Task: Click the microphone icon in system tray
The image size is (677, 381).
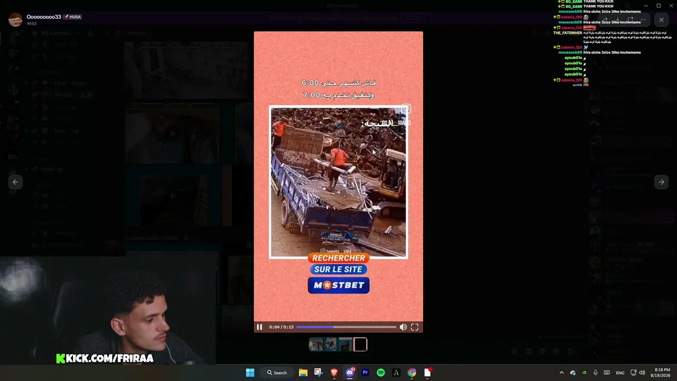Action: 596,373
